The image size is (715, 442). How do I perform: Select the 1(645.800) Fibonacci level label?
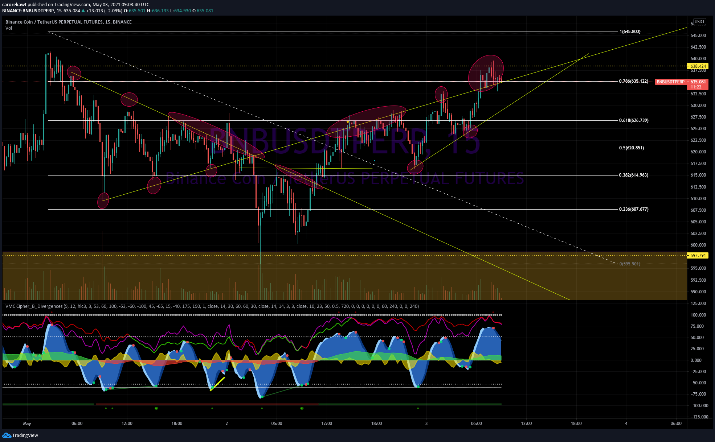(x=630, y=32)
